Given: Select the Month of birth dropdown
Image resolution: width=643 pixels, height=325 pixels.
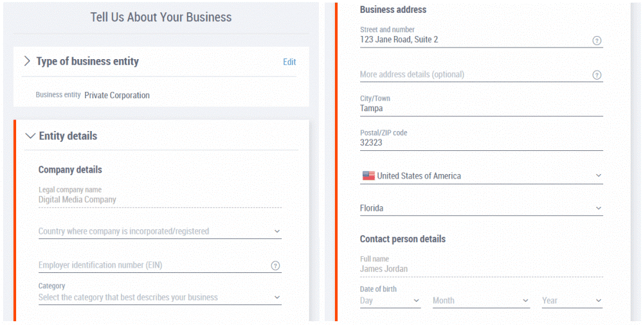Looking at the screenshot, I should click(482, 301).
